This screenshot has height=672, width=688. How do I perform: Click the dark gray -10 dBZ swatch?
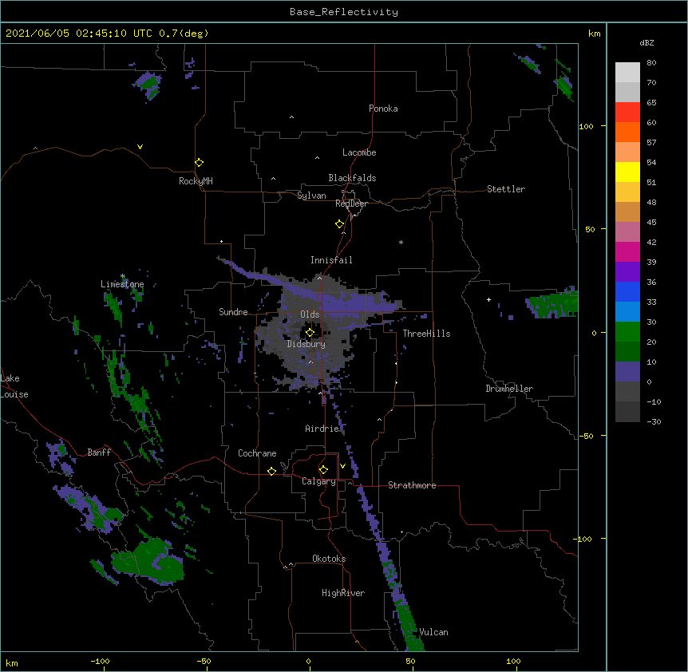coord(627,412)
